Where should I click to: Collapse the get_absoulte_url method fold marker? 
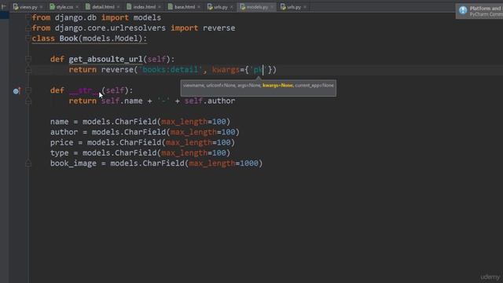coord(28,60)
